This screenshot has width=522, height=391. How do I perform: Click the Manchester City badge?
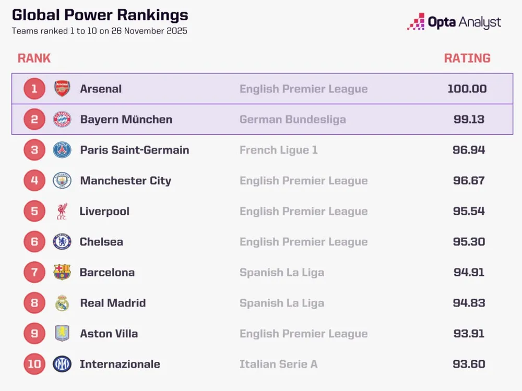62,181
